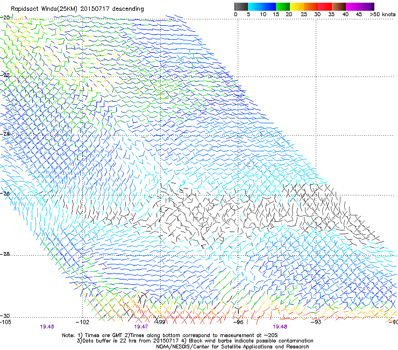Click the '-22' latitude label

tap(5, 75)
